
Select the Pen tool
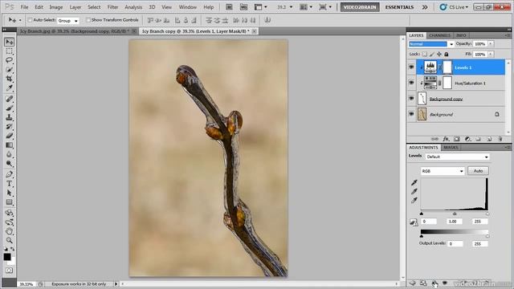click(x=9, y=174)
